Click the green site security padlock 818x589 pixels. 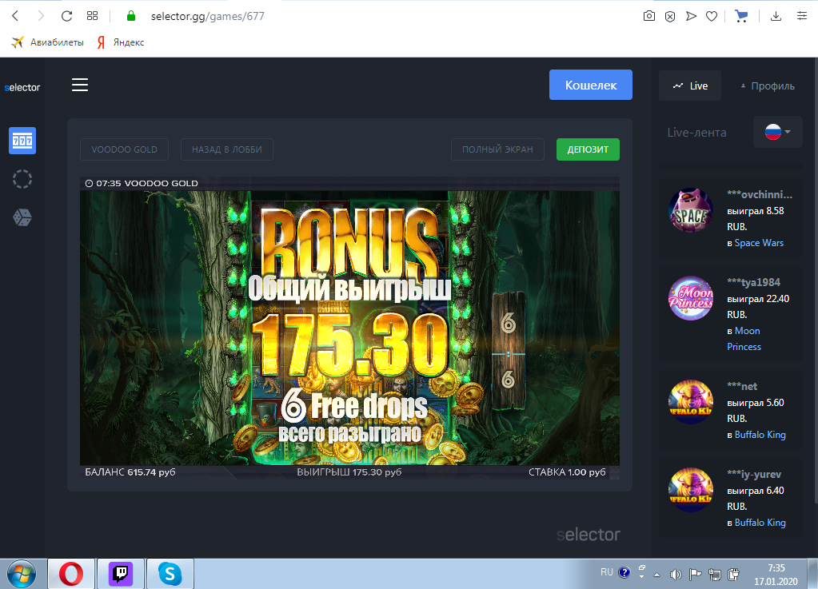[x=131, y=16]
